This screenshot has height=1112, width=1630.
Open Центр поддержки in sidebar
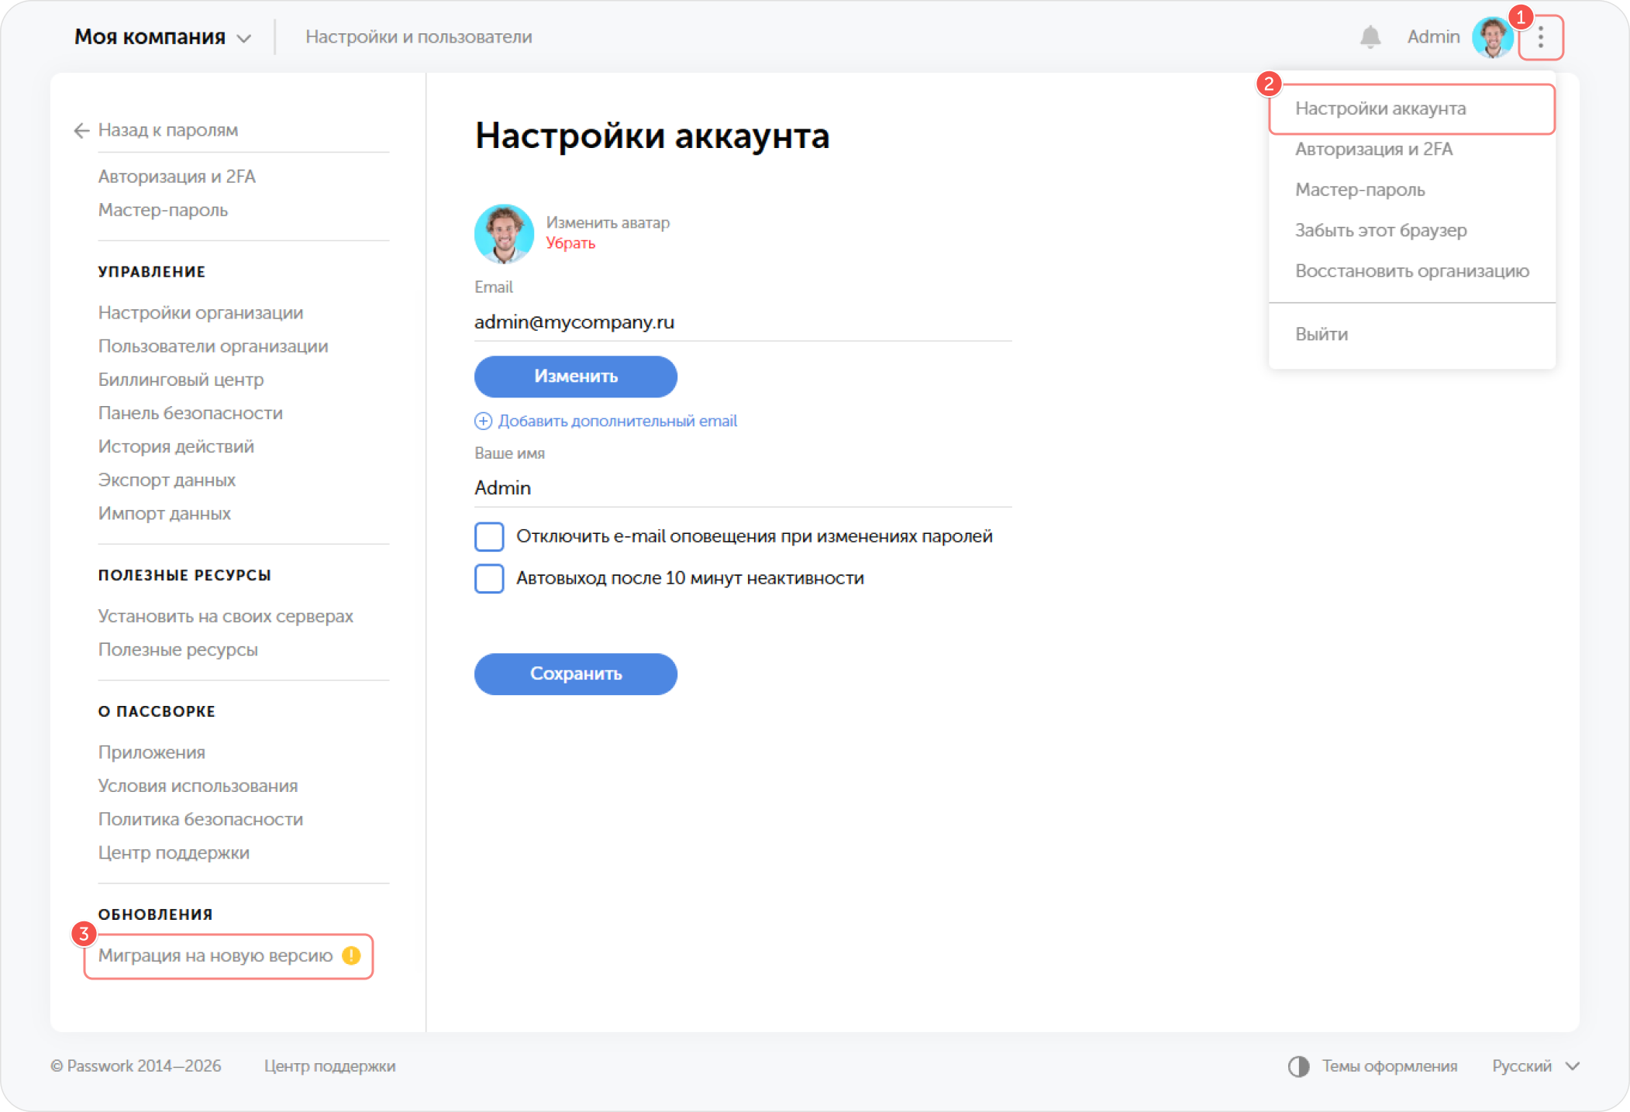point(174,852)
